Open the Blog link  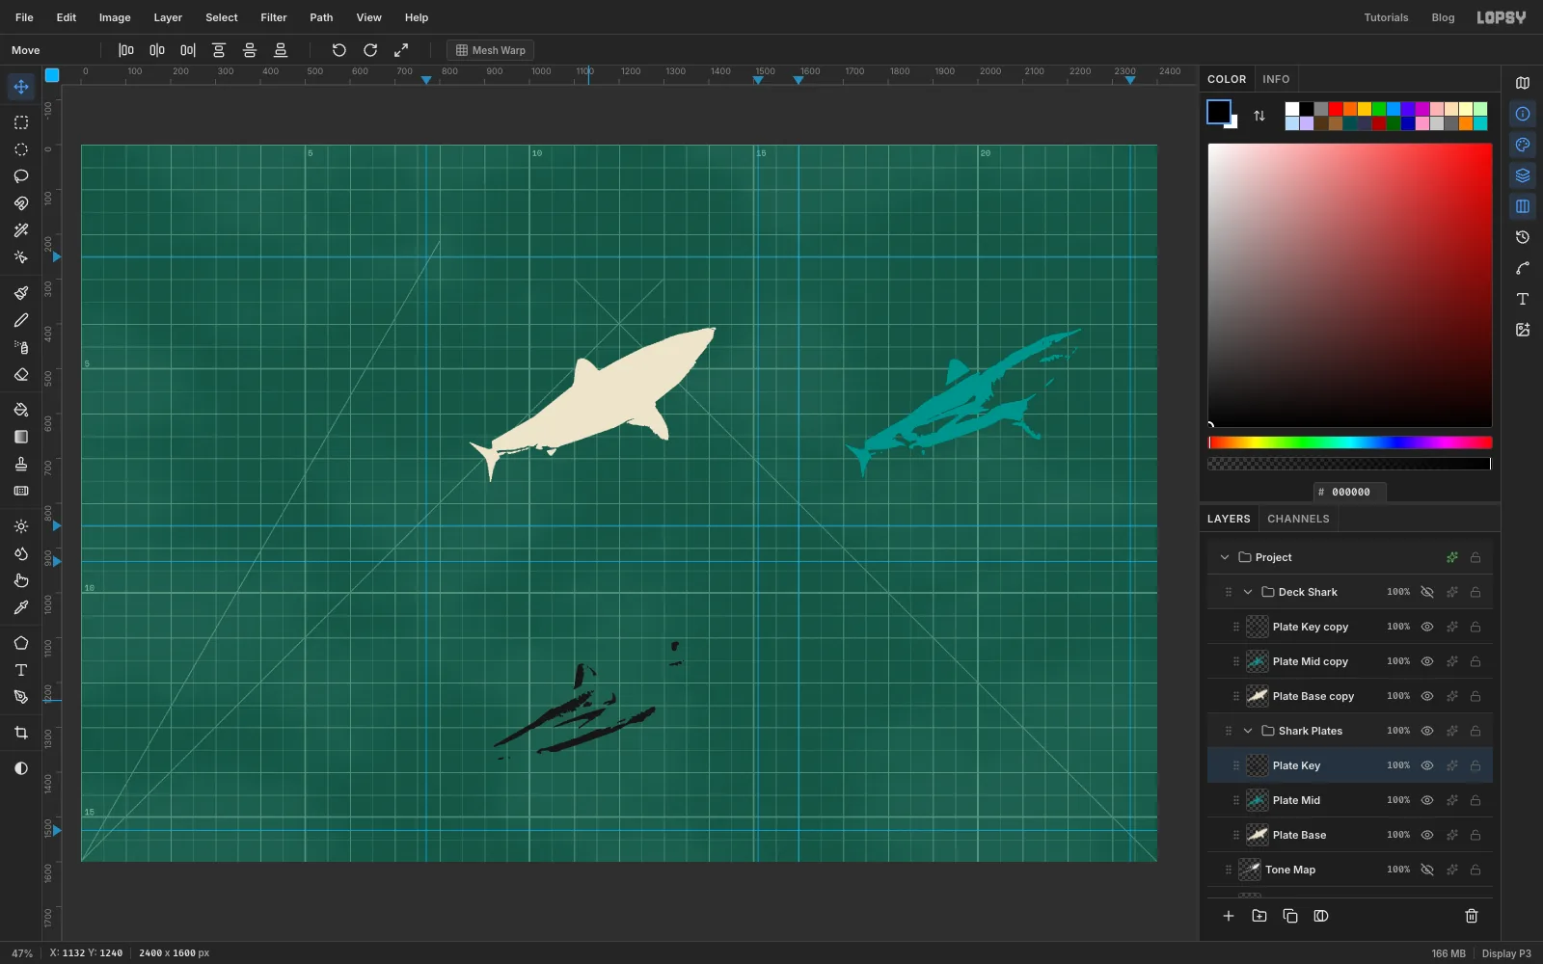click(1443, 17)
